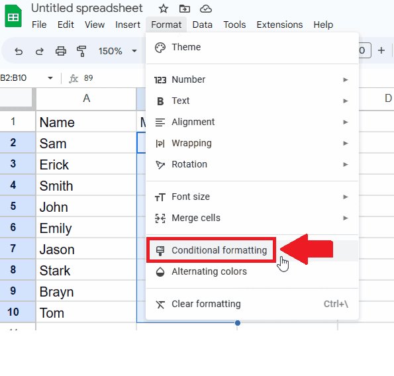Click the B2:B10 name box
394x376 pixels.
click(x=13, y=78)
